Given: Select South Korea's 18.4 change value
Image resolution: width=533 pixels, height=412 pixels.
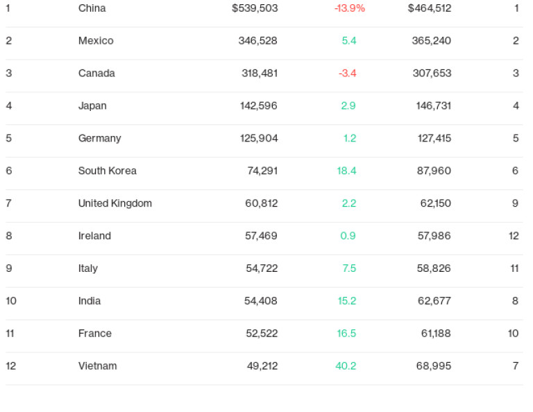Looking at the screenshot, I should click(346, 171).
